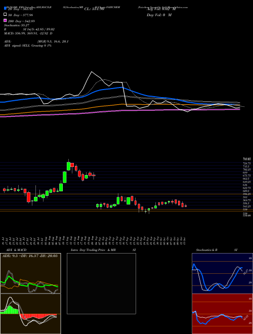This screenshot has height=334, width=253.
Task: Click the 'Intra Day Trading Price & MRSI' title
Action: 103,250
